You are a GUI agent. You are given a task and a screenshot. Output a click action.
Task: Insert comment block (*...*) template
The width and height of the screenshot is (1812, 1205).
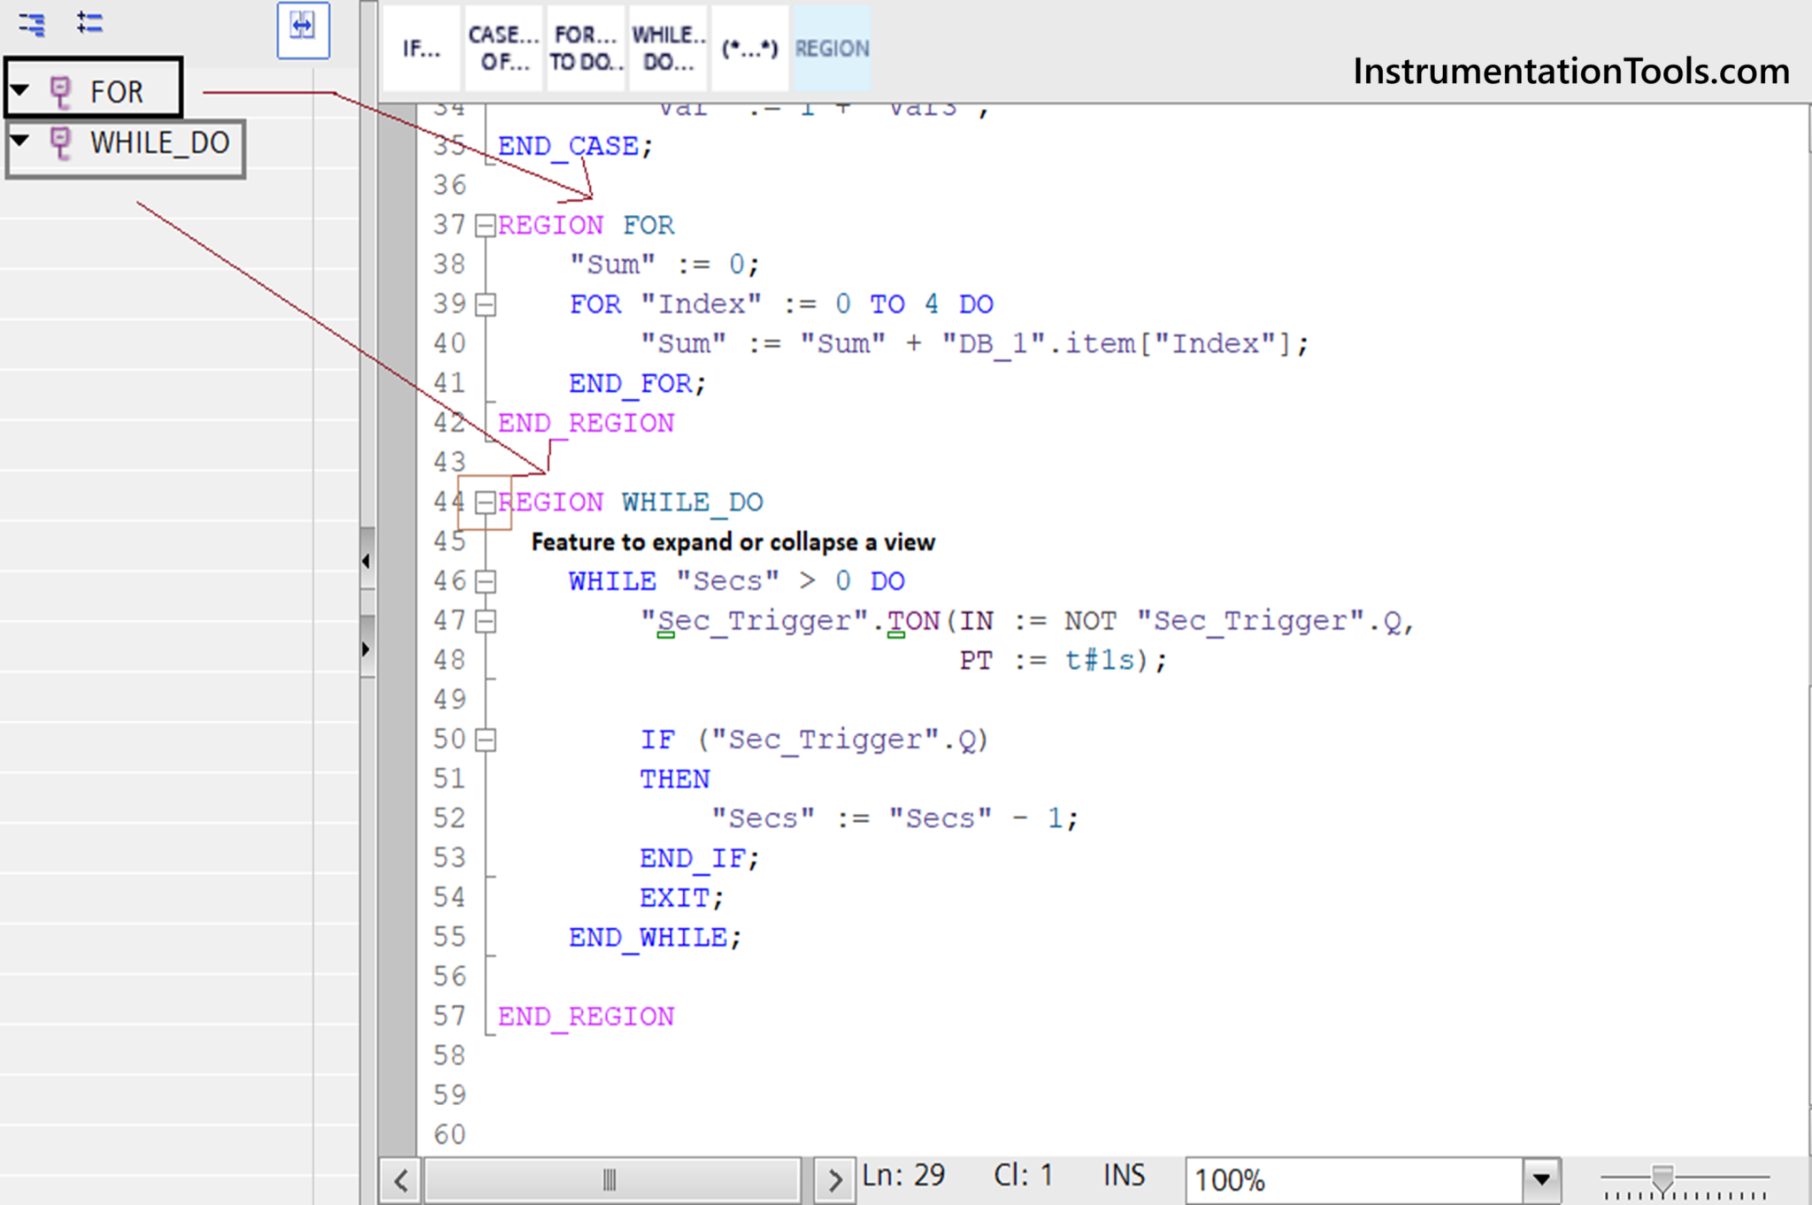pos(749,49)
